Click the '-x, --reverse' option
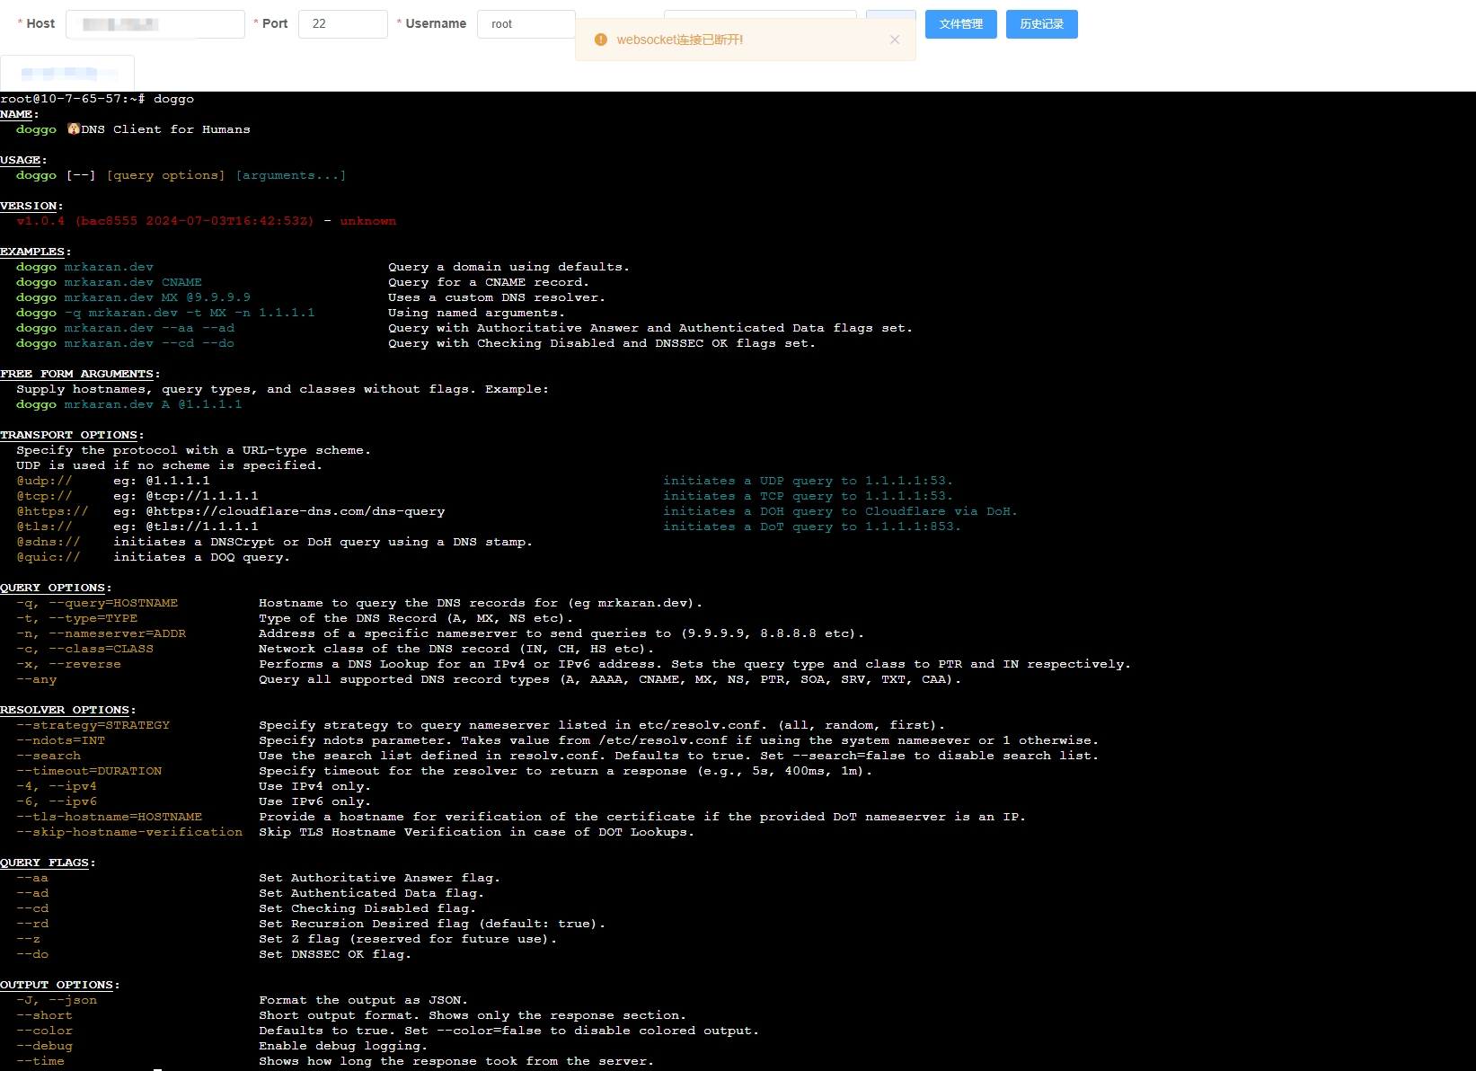This screenshot has width=1476, height=1071. [68, 664]
